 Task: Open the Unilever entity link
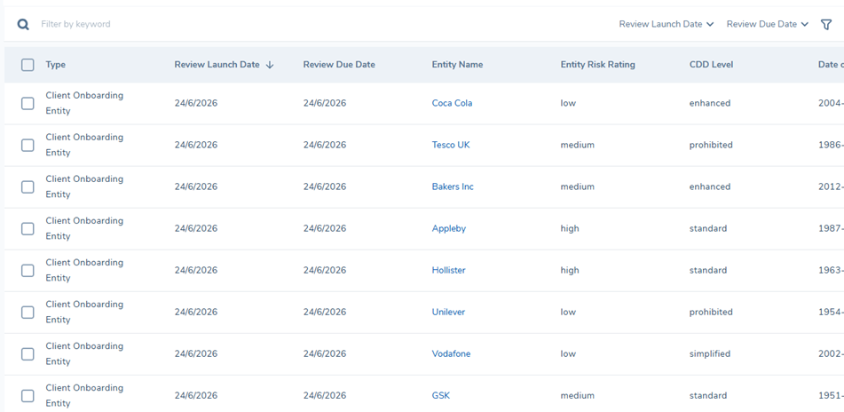pyautogui.click(x=448, y=312)
